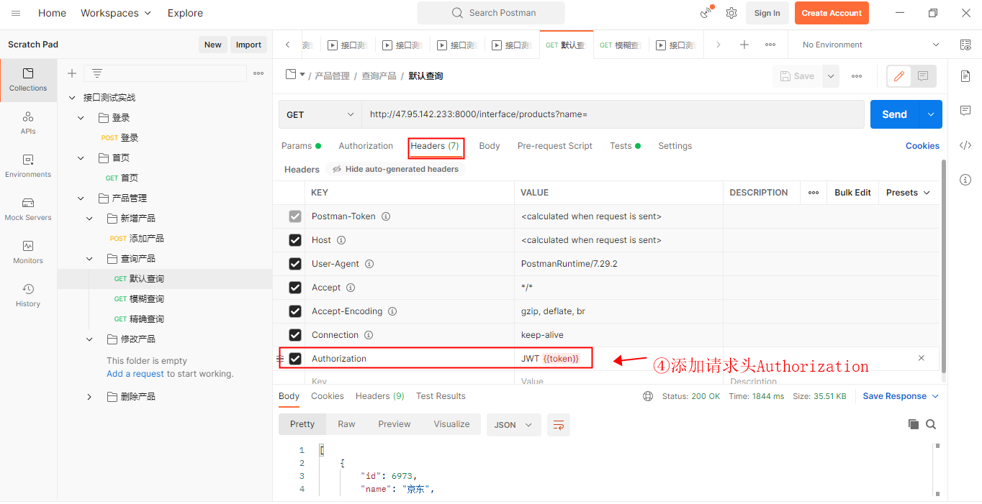Uncheck the Host header checkbox

point(295,240)
